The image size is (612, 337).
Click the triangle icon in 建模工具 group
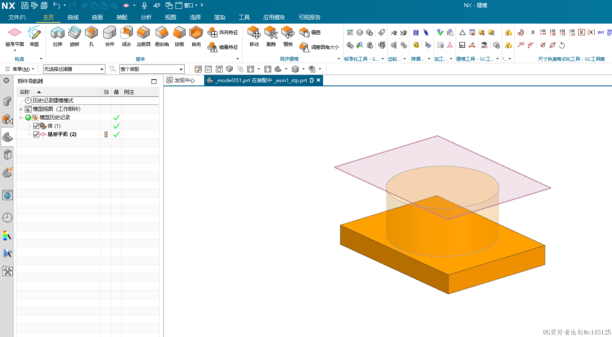[462, 32]
